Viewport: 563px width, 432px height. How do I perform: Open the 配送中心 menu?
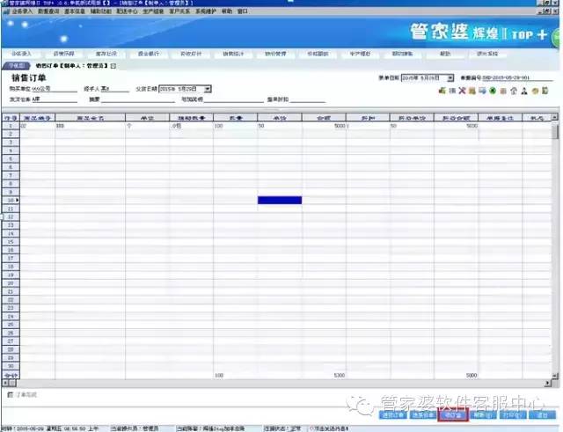tap(127, 11)
